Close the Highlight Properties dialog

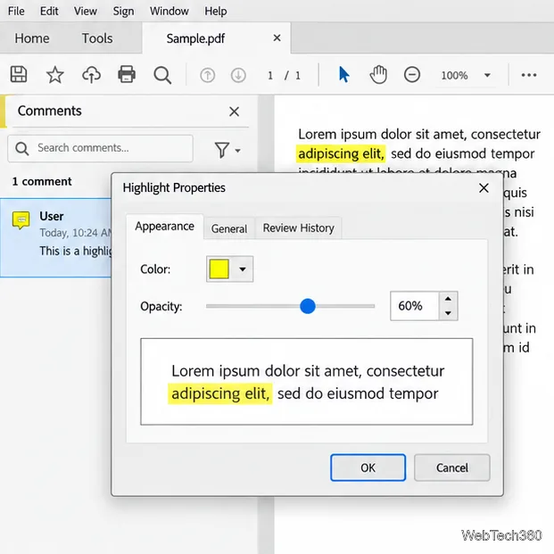tap(484, 188)
